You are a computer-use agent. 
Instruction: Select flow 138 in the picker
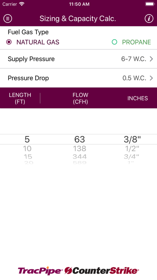tap(80, 148)
